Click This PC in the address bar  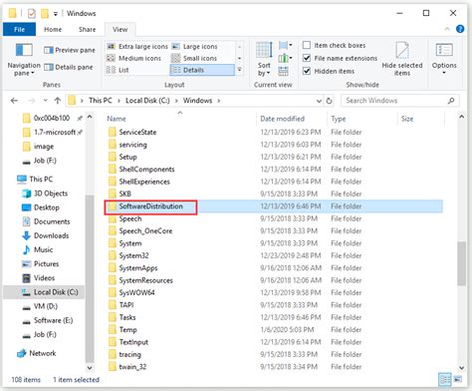pos(101,101)
